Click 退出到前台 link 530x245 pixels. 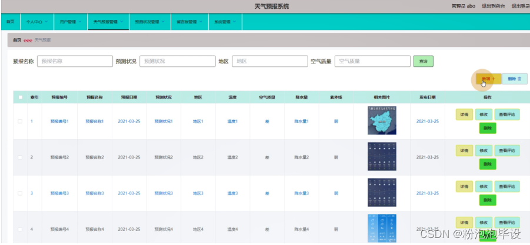[x=494, y=6]
